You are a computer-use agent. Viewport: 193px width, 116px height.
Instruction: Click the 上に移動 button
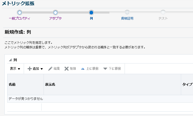click(90, 69)
